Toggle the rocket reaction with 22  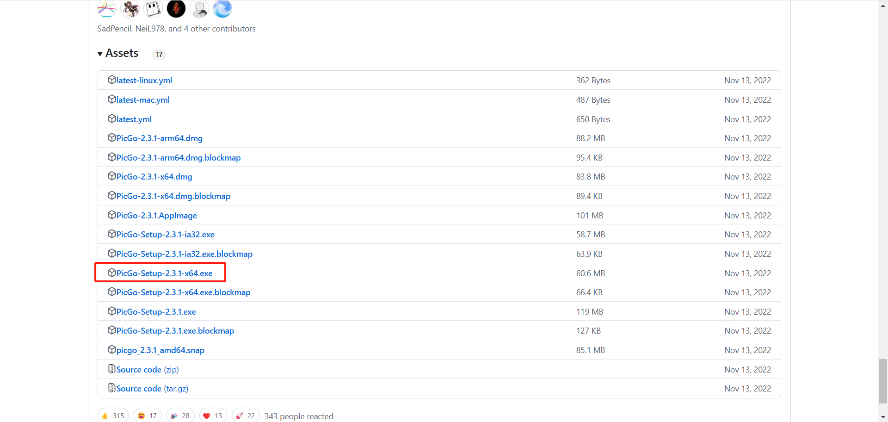[246, 416]
